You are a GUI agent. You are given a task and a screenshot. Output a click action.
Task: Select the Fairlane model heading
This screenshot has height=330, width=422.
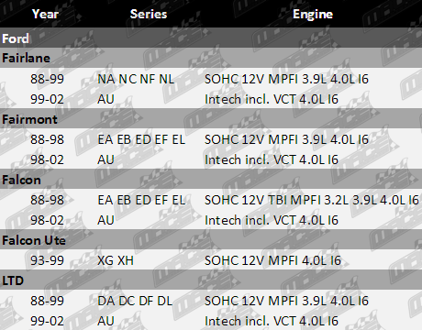(26, 58)
